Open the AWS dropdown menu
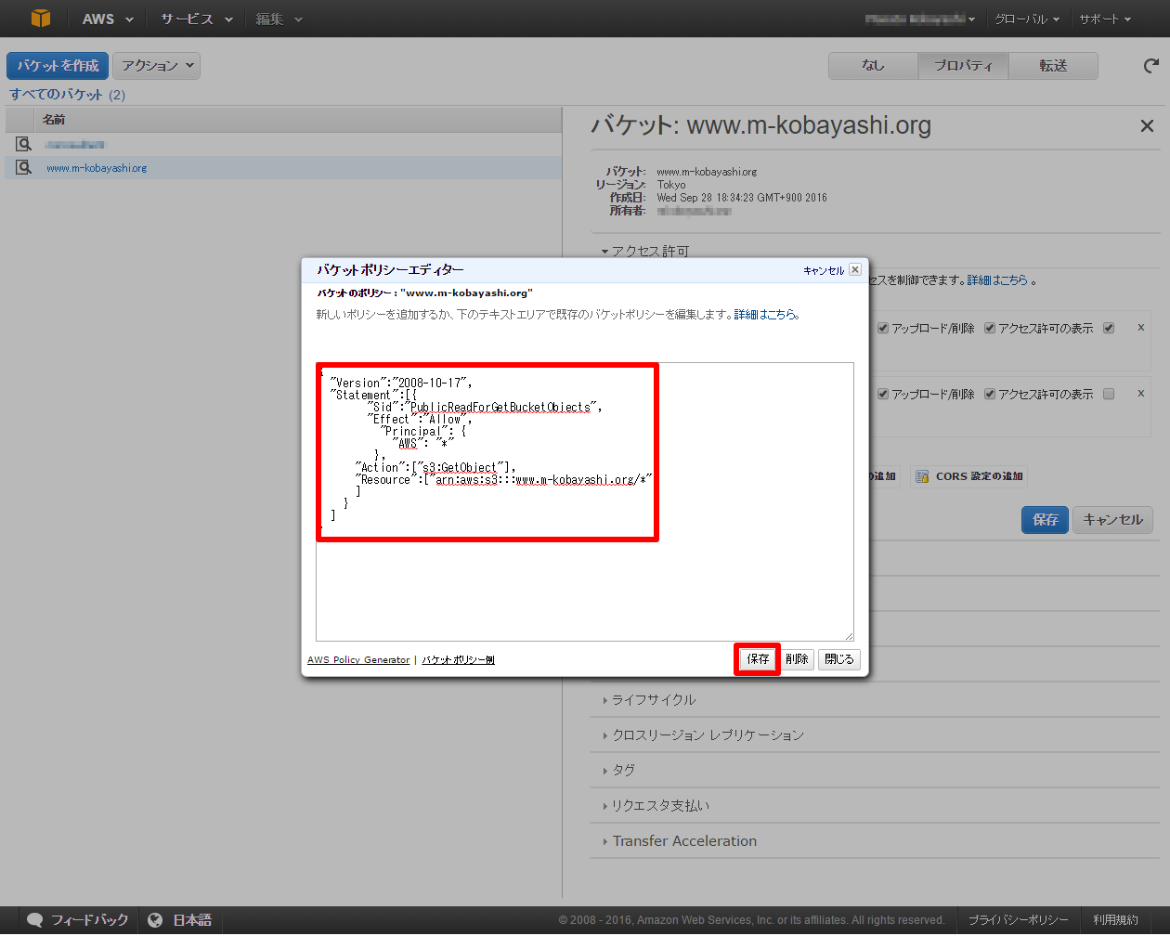The height and width of the screenshot is (936, 1170). click(108, 19)
